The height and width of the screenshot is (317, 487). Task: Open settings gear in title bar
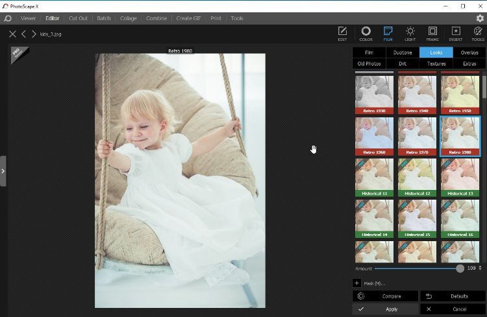(480, 18)
